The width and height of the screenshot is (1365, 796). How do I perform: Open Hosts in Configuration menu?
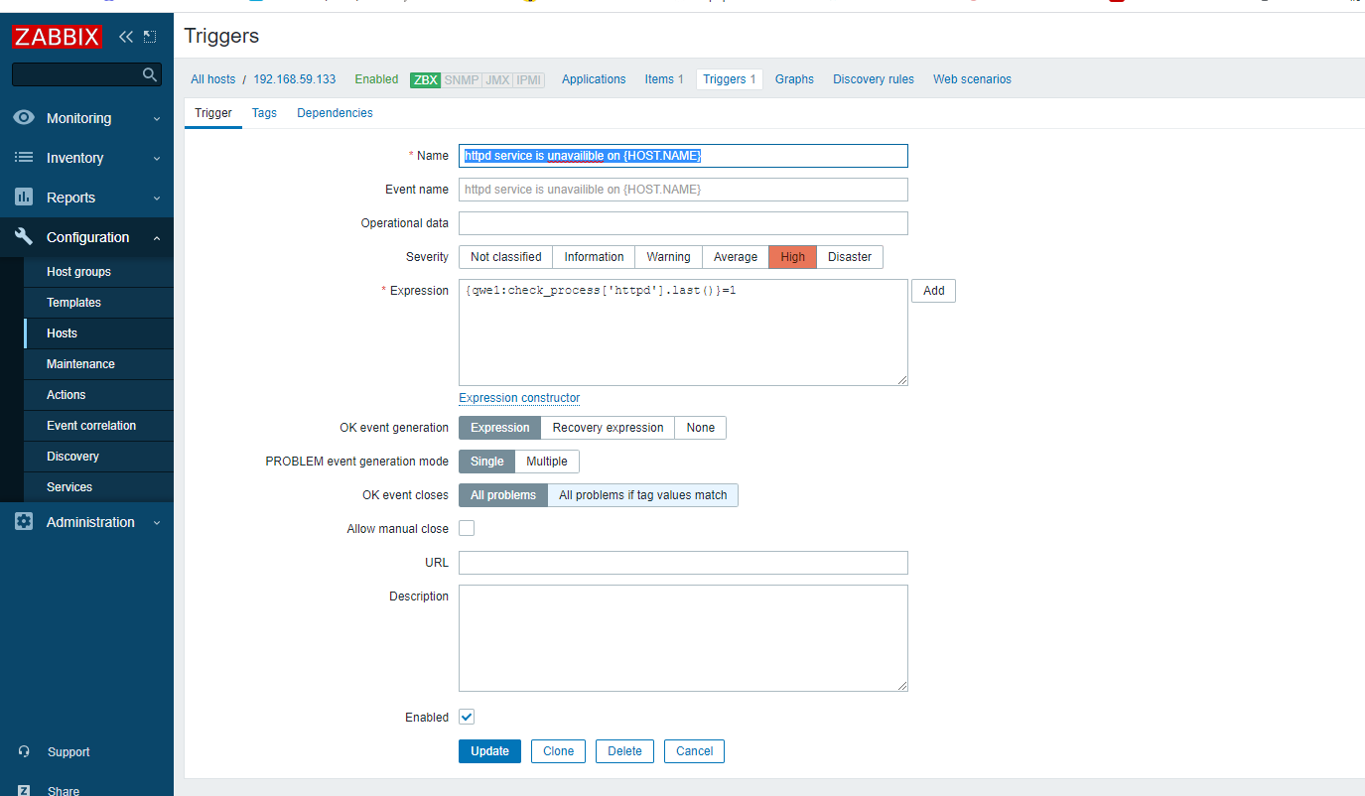[98, 333]
